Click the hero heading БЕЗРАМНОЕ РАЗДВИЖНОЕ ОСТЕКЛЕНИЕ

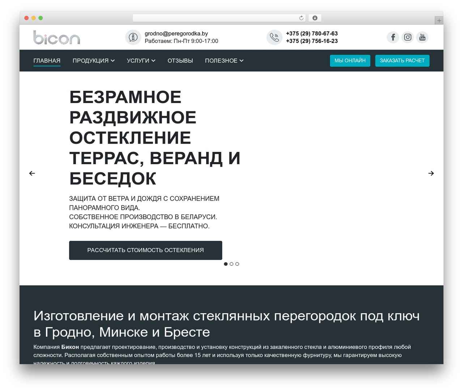tap(133, 117)
